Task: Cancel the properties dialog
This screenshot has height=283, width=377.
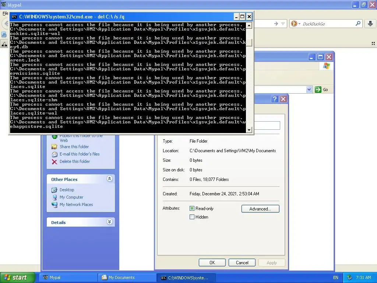Action: [242, 262]
